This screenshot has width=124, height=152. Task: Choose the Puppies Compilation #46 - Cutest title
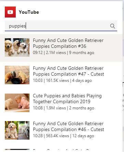[69, 127]
